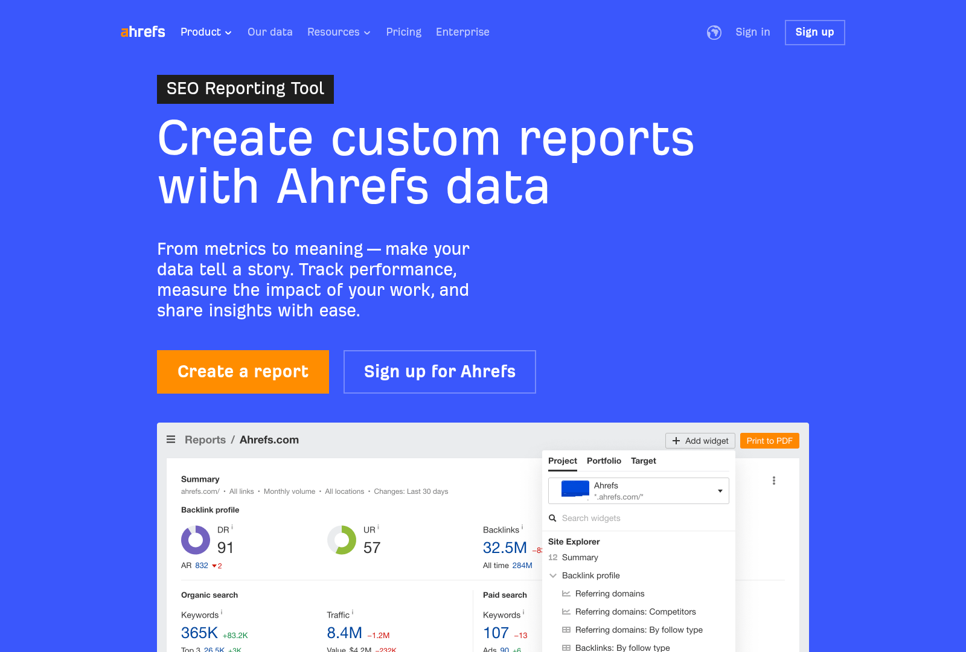Switch to the Project tab
This screenshot has height=652, width=966.
click(x=563, y=461)
